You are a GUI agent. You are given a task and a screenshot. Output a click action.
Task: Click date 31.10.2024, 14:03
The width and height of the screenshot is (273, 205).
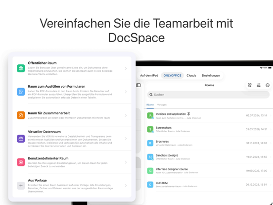[x=257, y=143]
